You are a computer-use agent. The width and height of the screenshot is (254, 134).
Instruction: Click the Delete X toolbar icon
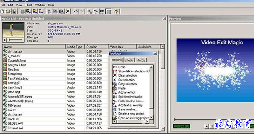pos(68,12)
